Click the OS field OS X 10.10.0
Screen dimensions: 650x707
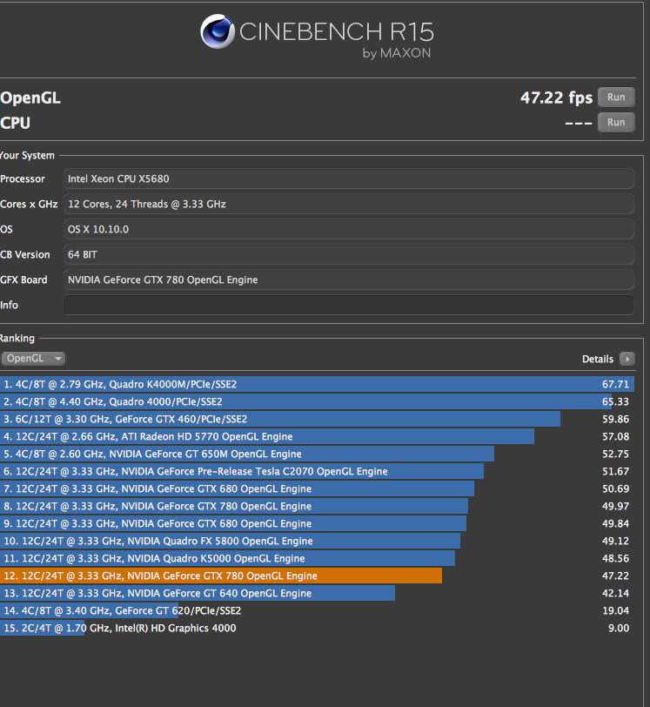click(348, 229)
